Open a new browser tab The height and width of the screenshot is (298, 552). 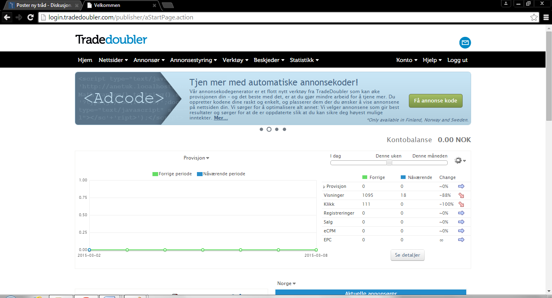click(167, 6)
